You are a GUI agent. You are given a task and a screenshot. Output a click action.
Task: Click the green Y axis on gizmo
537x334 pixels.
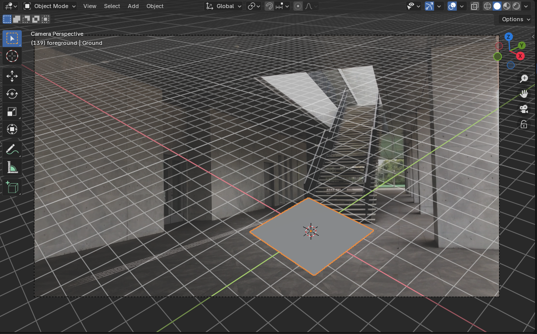tap(521, 45)
